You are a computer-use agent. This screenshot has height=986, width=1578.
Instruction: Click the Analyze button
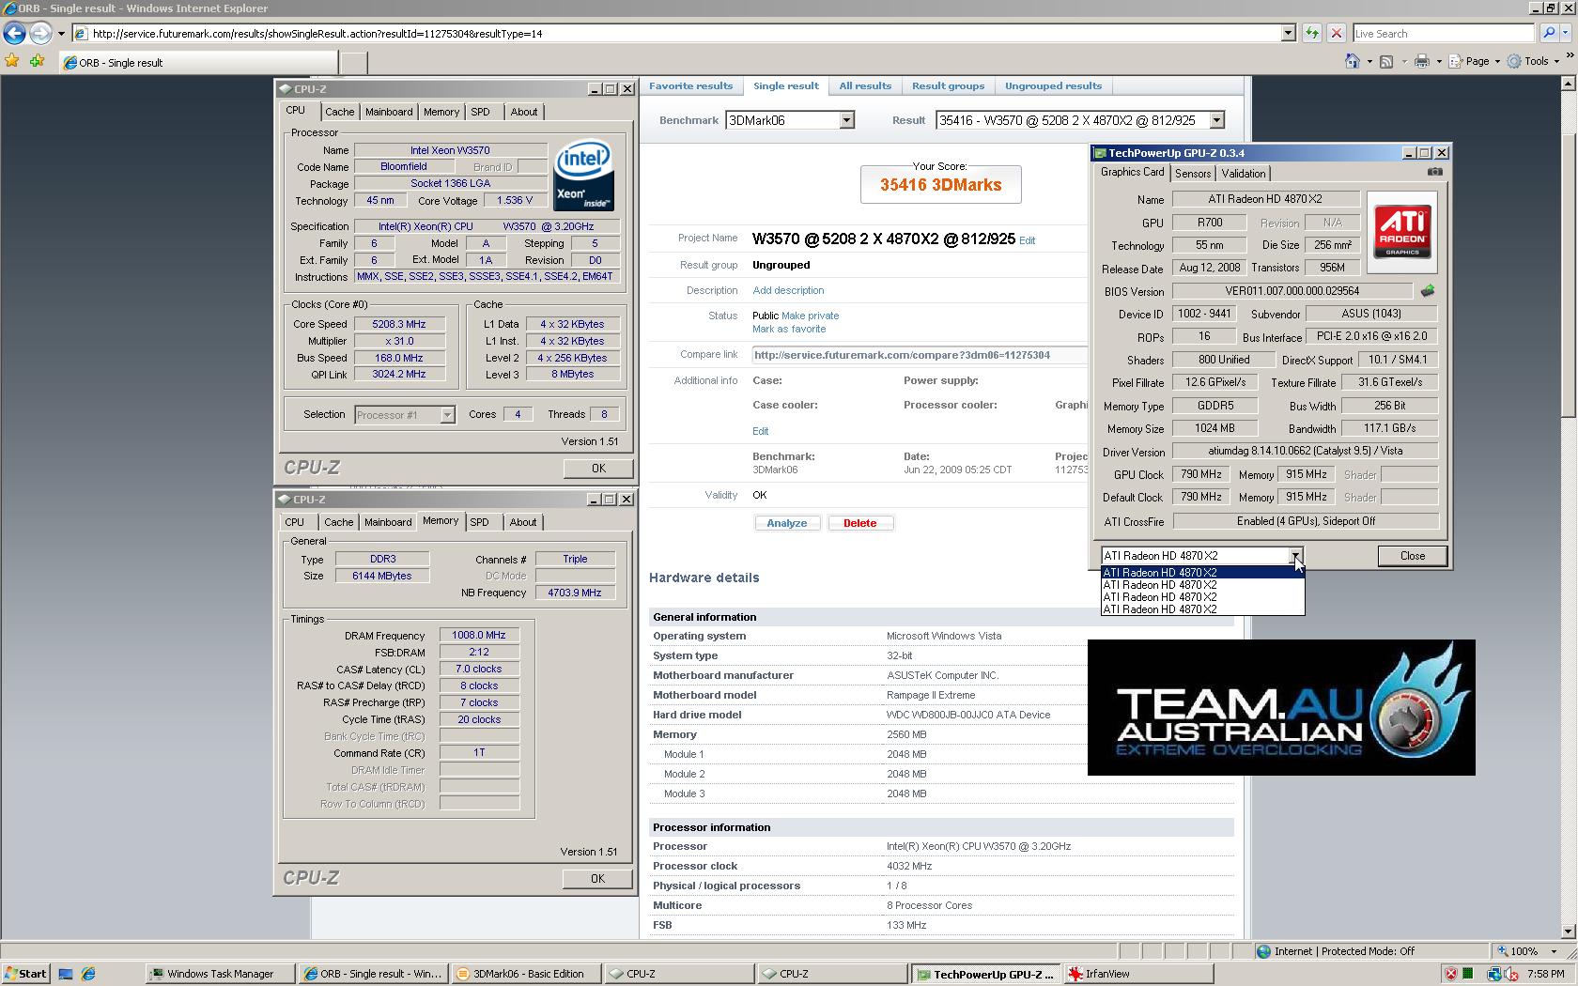coord(787,523)
